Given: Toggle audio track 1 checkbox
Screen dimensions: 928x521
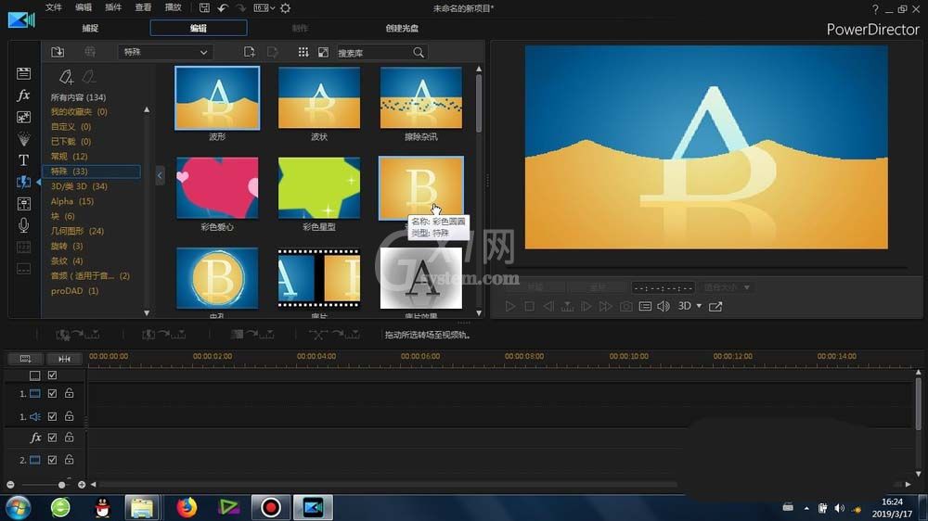Looking at the screenshot, I should point(52,416).
